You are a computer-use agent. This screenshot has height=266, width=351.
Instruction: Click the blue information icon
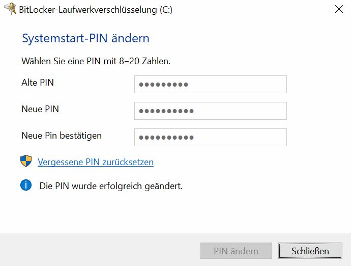tap(26, 185)
